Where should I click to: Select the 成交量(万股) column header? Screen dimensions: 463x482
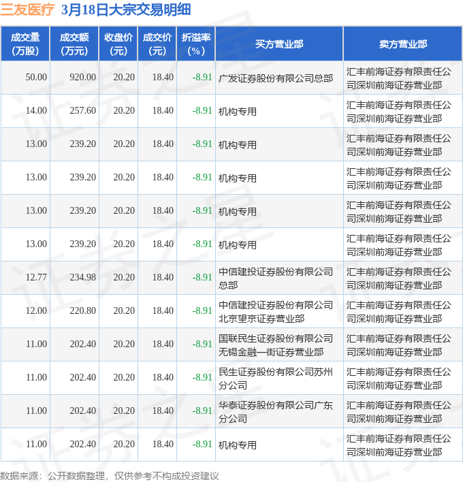[25, 44]
